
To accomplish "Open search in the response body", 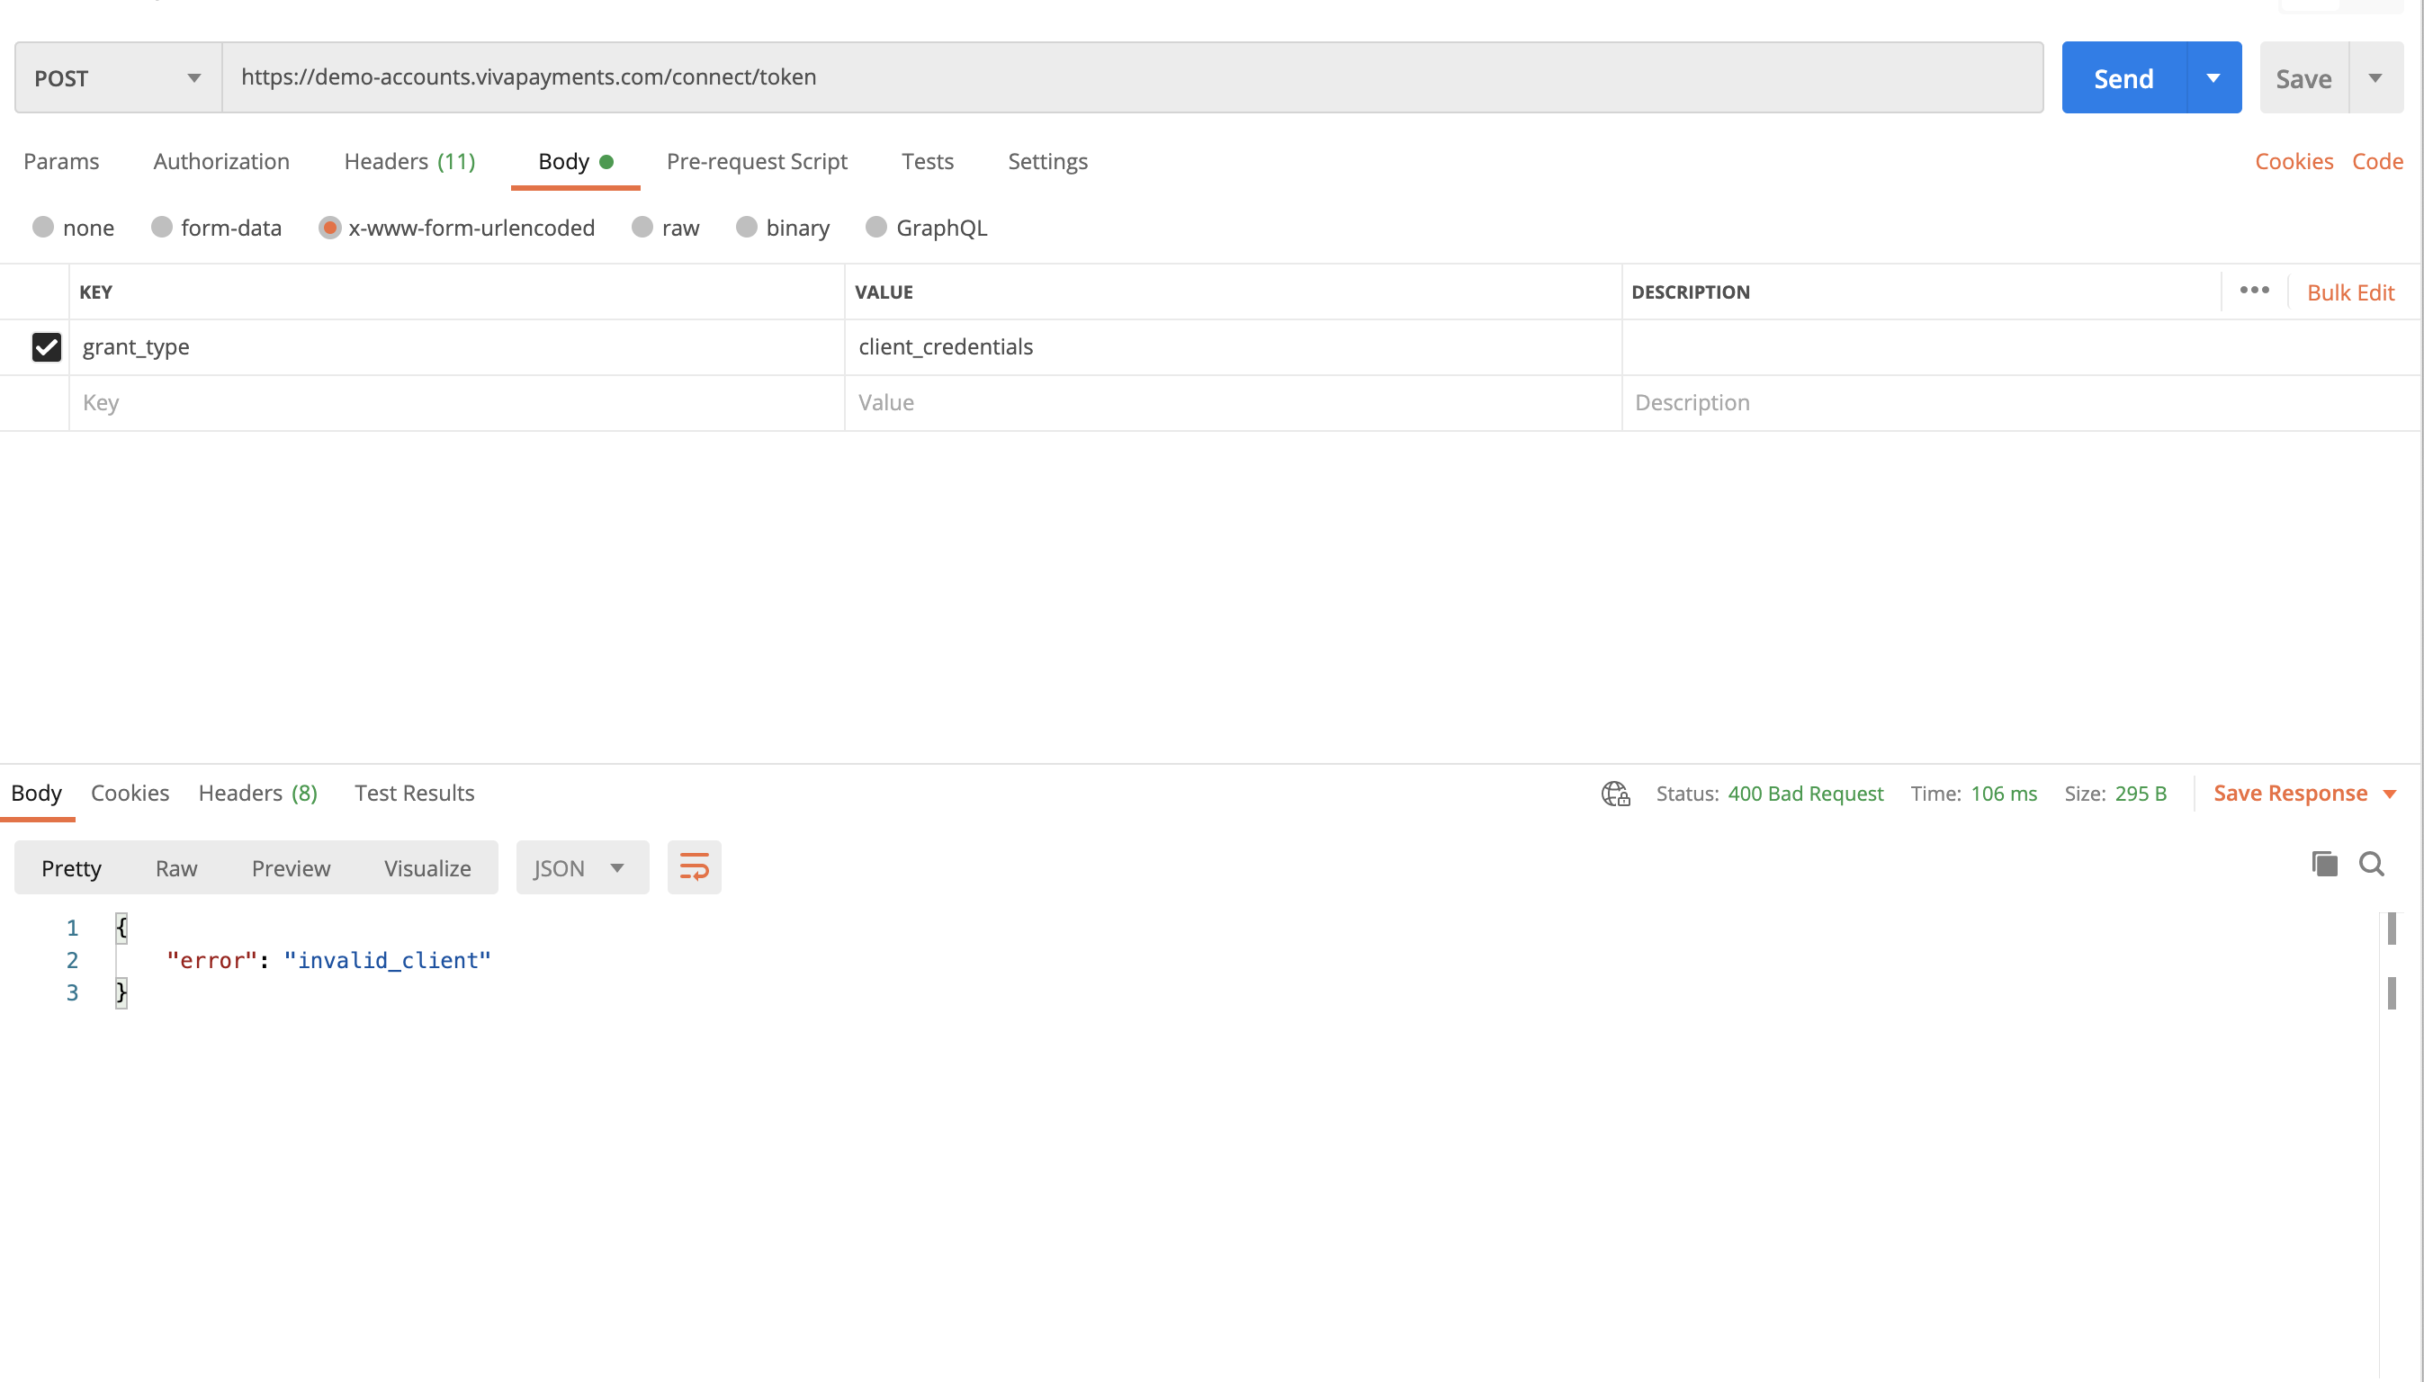I will [x=2372, y=864].
